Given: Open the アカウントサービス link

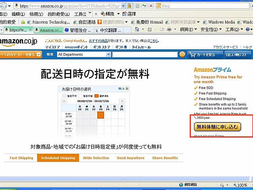Looking at the screenshot, I should pos(225,47).
